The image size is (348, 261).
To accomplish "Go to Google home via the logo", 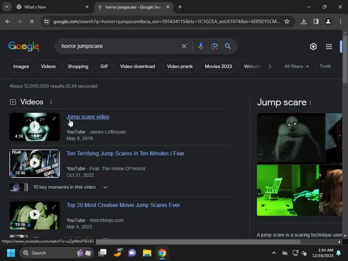I will pos(24,46).
